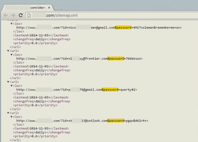Click changefreq daily line below 70datsun URL

click(x=42, y=70)
